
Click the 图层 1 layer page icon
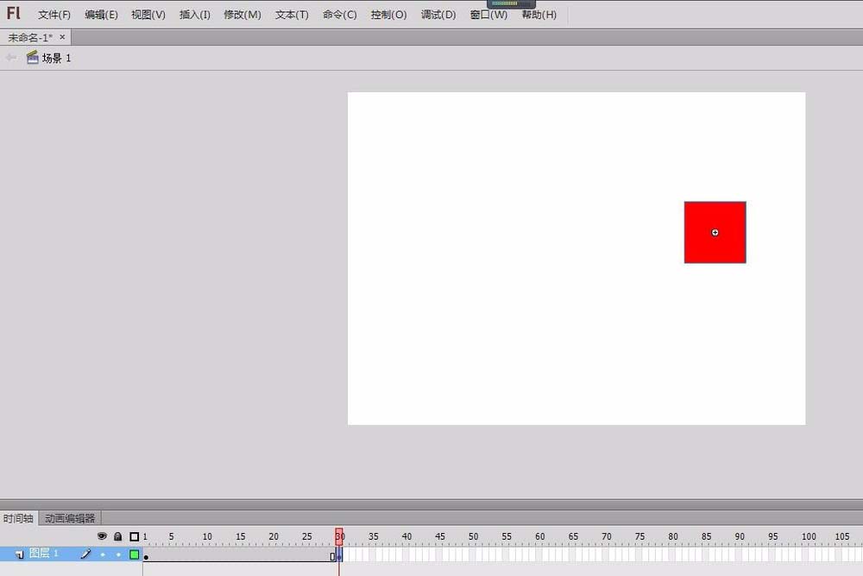pyautogui.click(x=19, y=554)
